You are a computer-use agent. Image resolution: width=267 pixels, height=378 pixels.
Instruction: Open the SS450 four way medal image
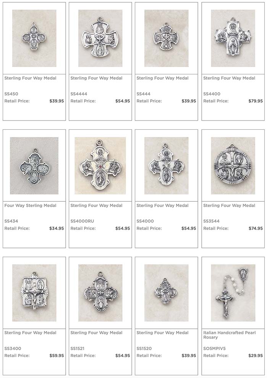34,38
